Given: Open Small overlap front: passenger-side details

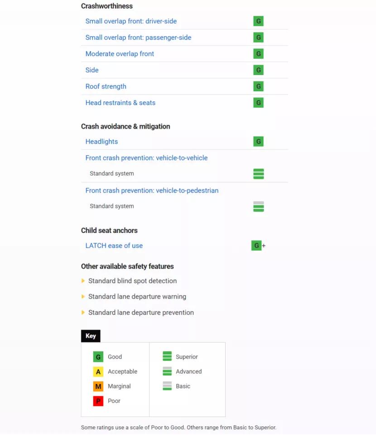Looking at the screenshot, I should (138, 38).
